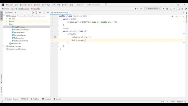Select the HeadRecursion.java editor tab
This screenshot has width=188, height=106.
61,13
